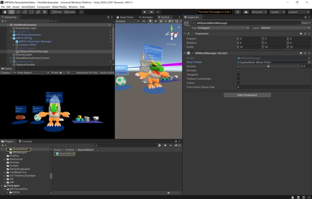
Task: Search by type in Project panel
Action: 160,145
